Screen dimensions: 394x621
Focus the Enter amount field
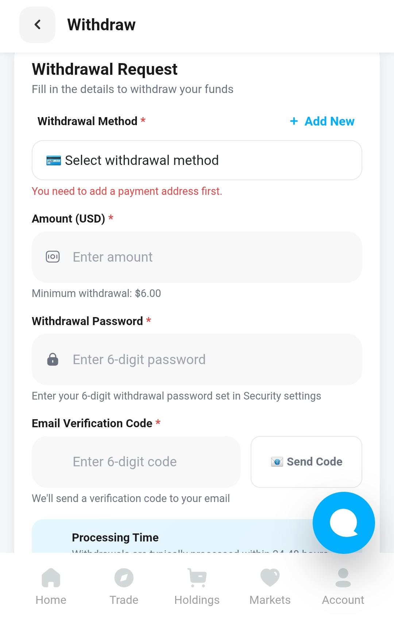tap(204, 257)
